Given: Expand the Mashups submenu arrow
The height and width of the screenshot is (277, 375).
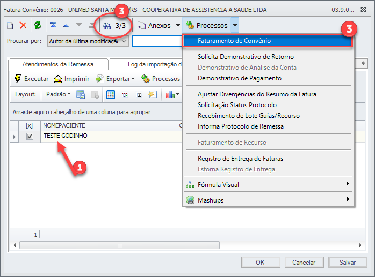Looking at the screenshot, I should point(348,199).
